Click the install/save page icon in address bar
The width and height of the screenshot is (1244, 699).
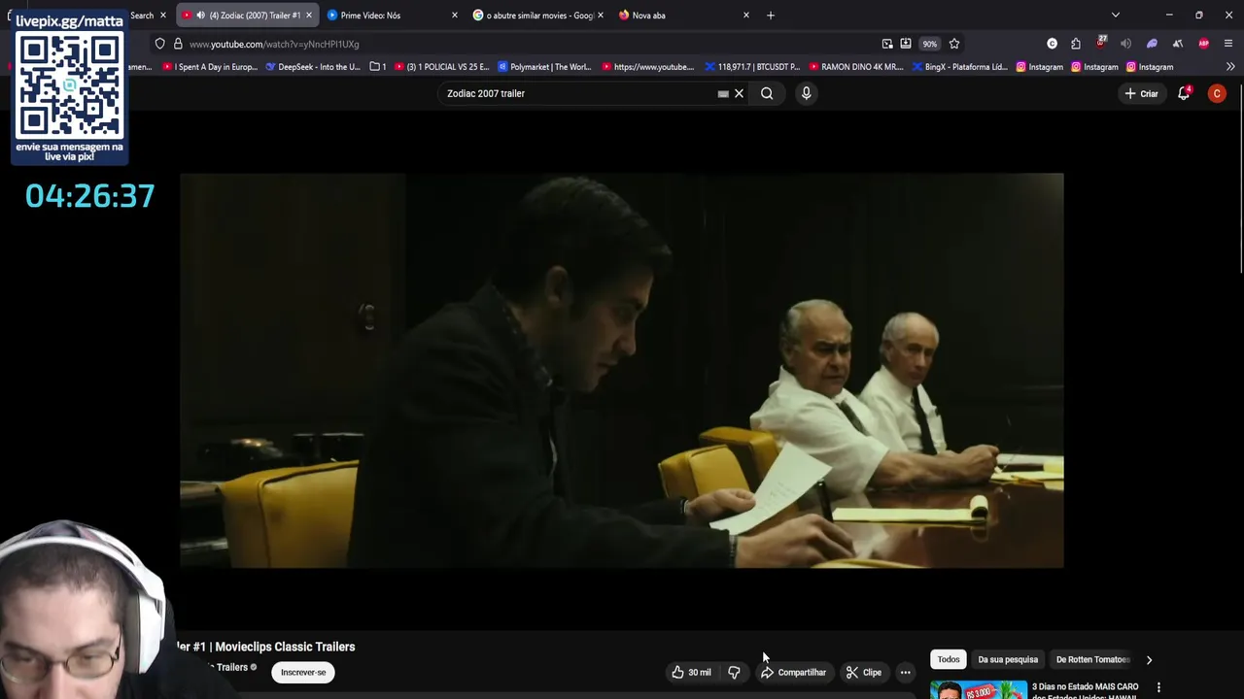(x=906, y=44)
